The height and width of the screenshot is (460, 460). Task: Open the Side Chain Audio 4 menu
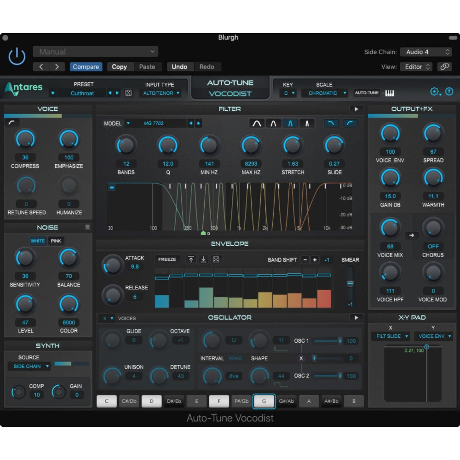coord(426,52)
